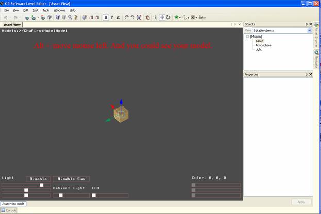This screenshot has height=214, width=321.
Task: Pin the Properties panel
Action: 306,74
